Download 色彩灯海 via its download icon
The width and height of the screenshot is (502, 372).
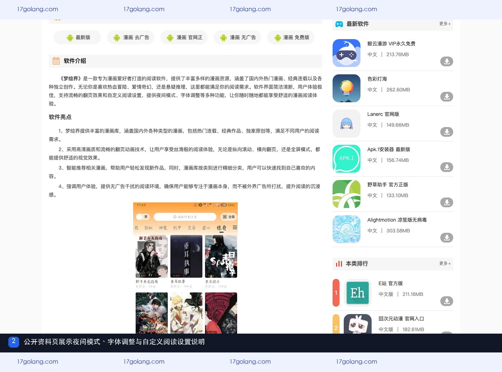[x=447, y=97]
